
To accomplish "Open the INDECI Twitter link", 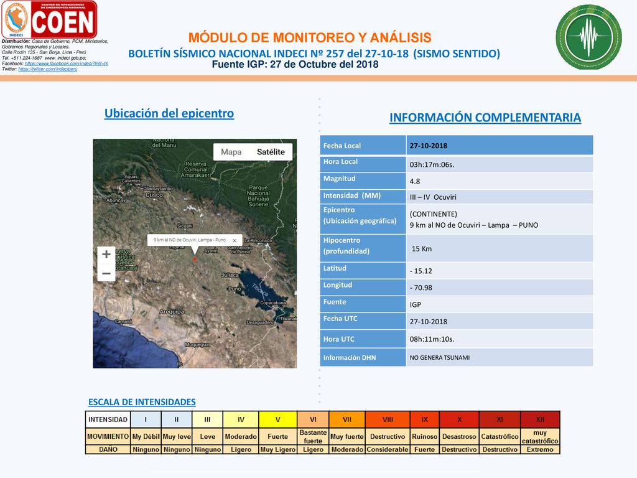I will click(48, 69).
